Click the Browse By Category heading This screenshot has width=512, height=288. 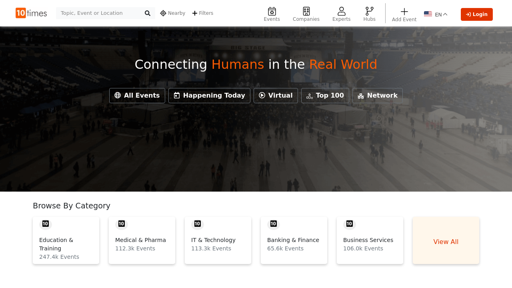click(72, 206)
